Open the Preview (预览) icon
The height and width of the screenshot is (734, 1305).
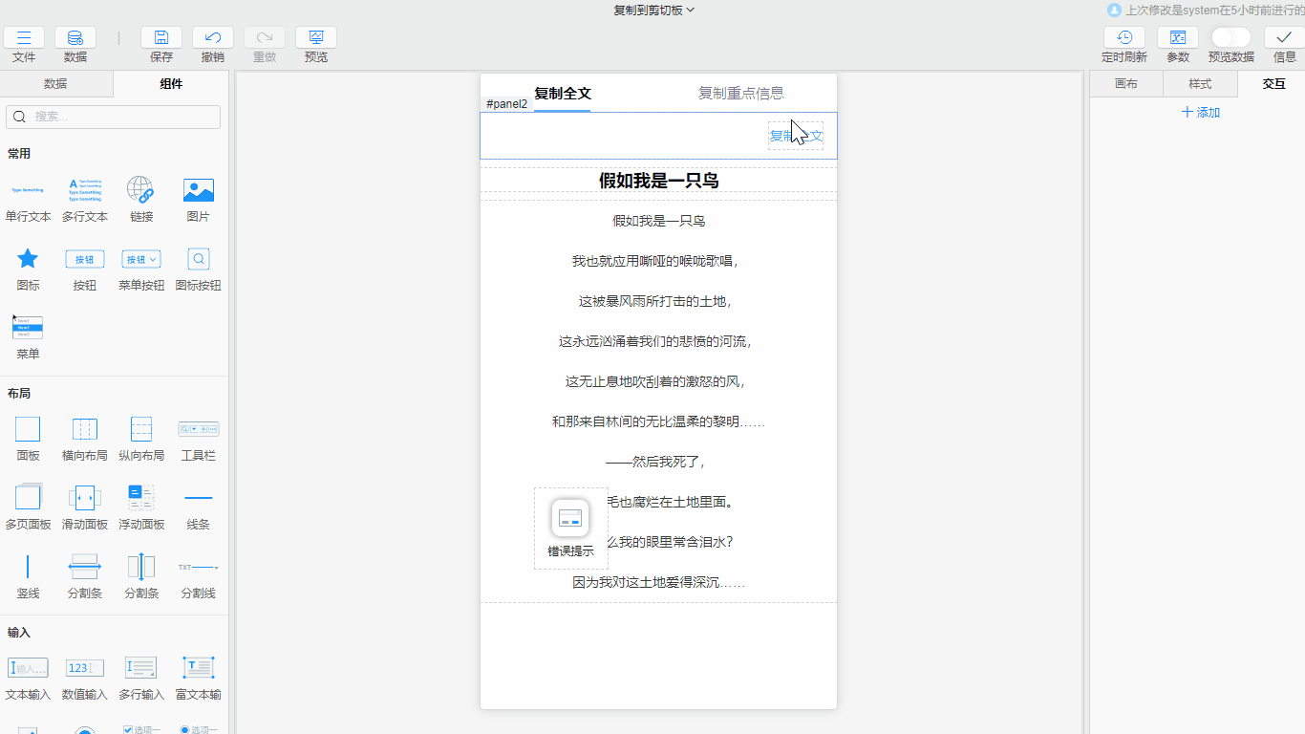[316, 38]
